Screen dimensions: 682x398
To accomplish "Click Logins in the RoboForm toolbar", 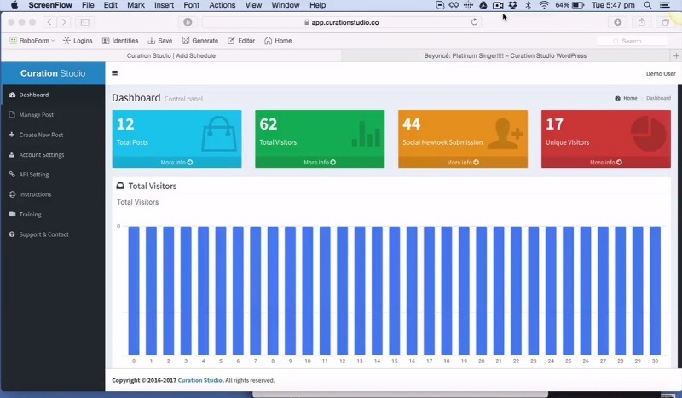I will coord(78,41).
